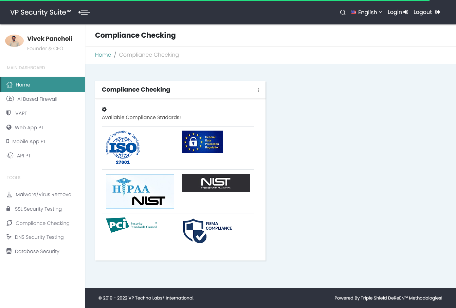Select the ISO 27001 logo
The width and height of the screenshot is (456, 308).
(x=123, y=148)
